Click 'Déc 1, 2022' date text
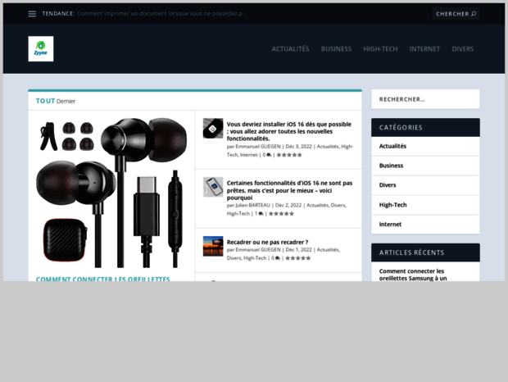The height and width of the screenshot is (382, 508). pyautogui.click(x=298, y=249)
